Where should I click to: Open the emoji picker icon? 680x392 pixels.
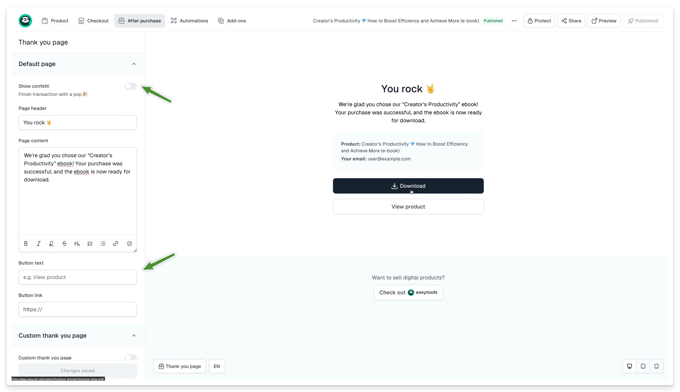click(129, 244)
